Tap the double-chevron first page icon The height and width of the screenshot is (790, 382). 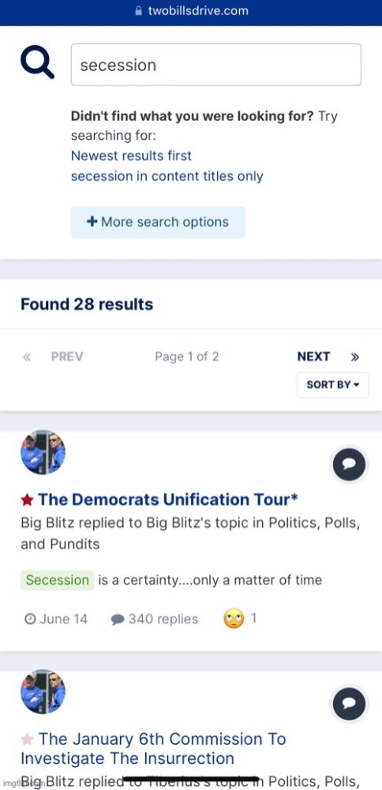tap(27, 357)
